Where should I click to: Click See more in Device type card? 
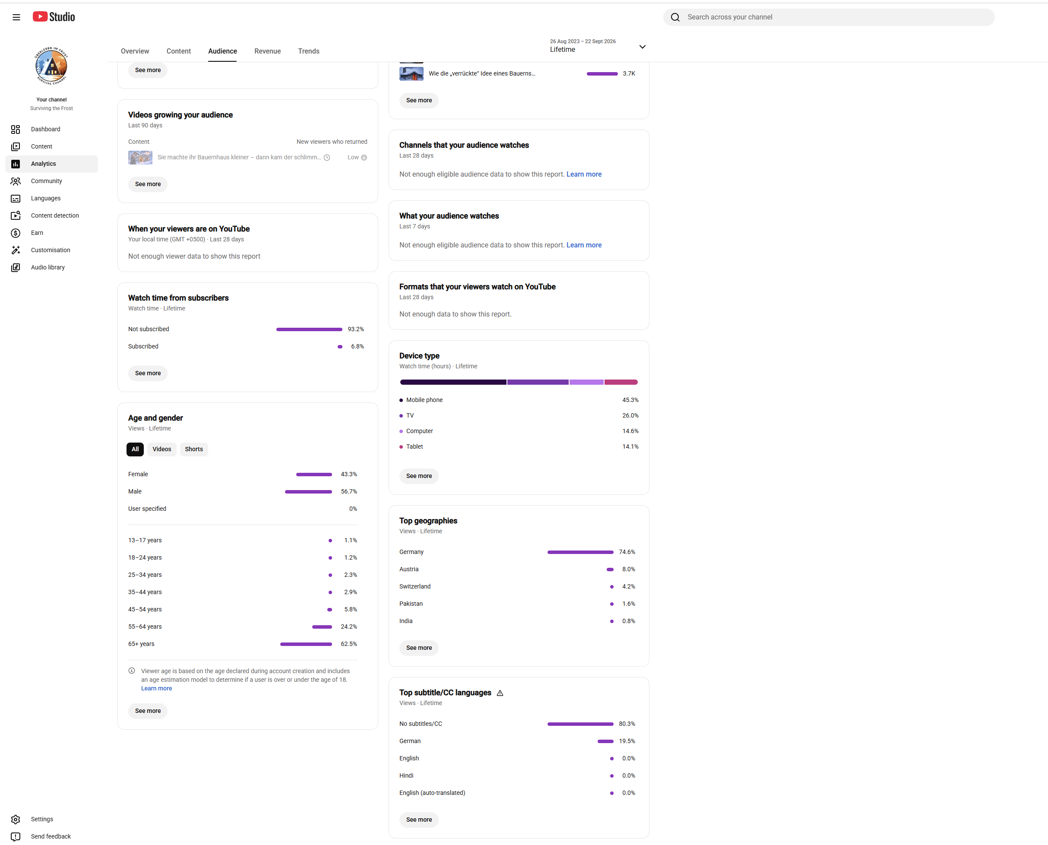(x=418, y=476)
